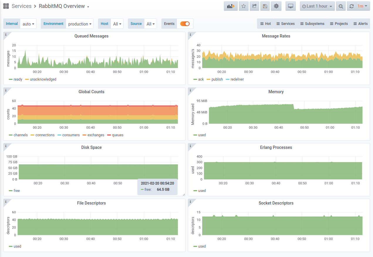373x257 pixels.
Task: Refresh the dashboard with the circular arrows icon
Action: (351, 6)
